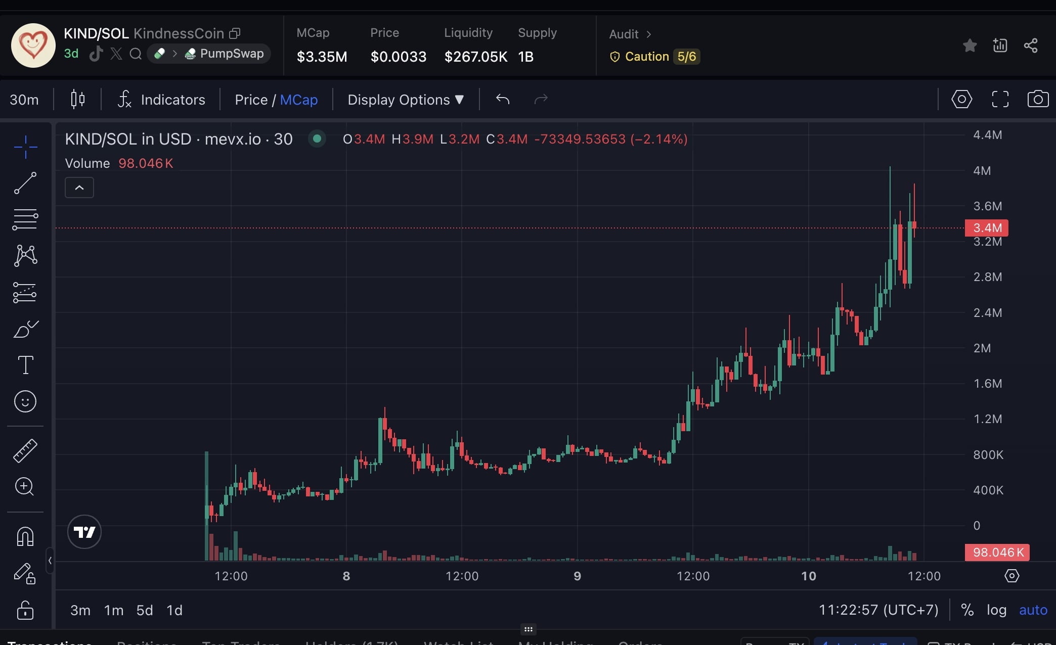Set the date range to 5d

[145, 610]
